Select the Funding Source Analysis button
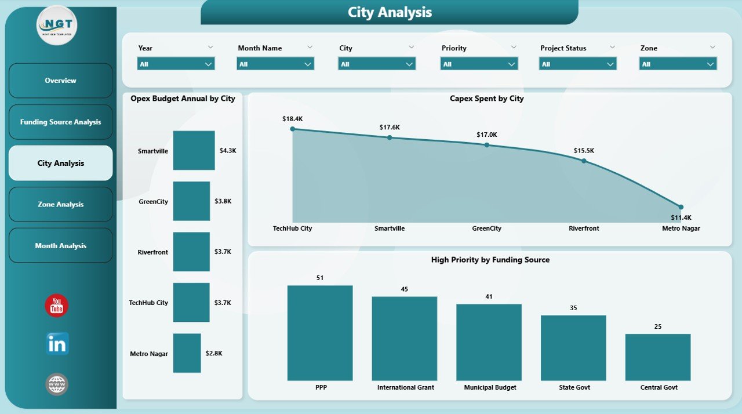The image size is (742, 414). tap(60, 122)
